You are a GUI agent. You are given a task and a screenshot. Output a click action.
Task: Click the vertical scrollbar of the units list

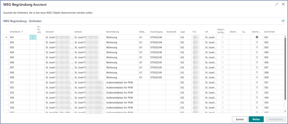[285, 68]
